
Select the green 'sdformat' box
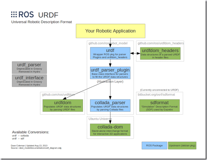tap(160, 106)
